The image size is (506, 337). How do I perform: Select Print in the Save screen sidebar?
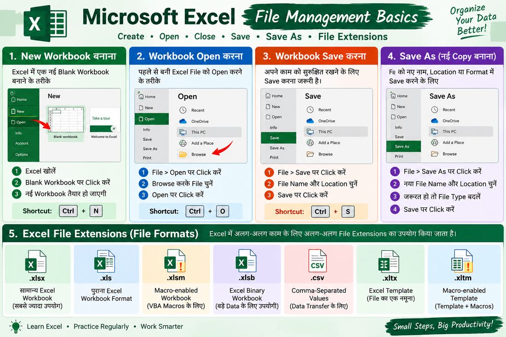coord(274,157)
